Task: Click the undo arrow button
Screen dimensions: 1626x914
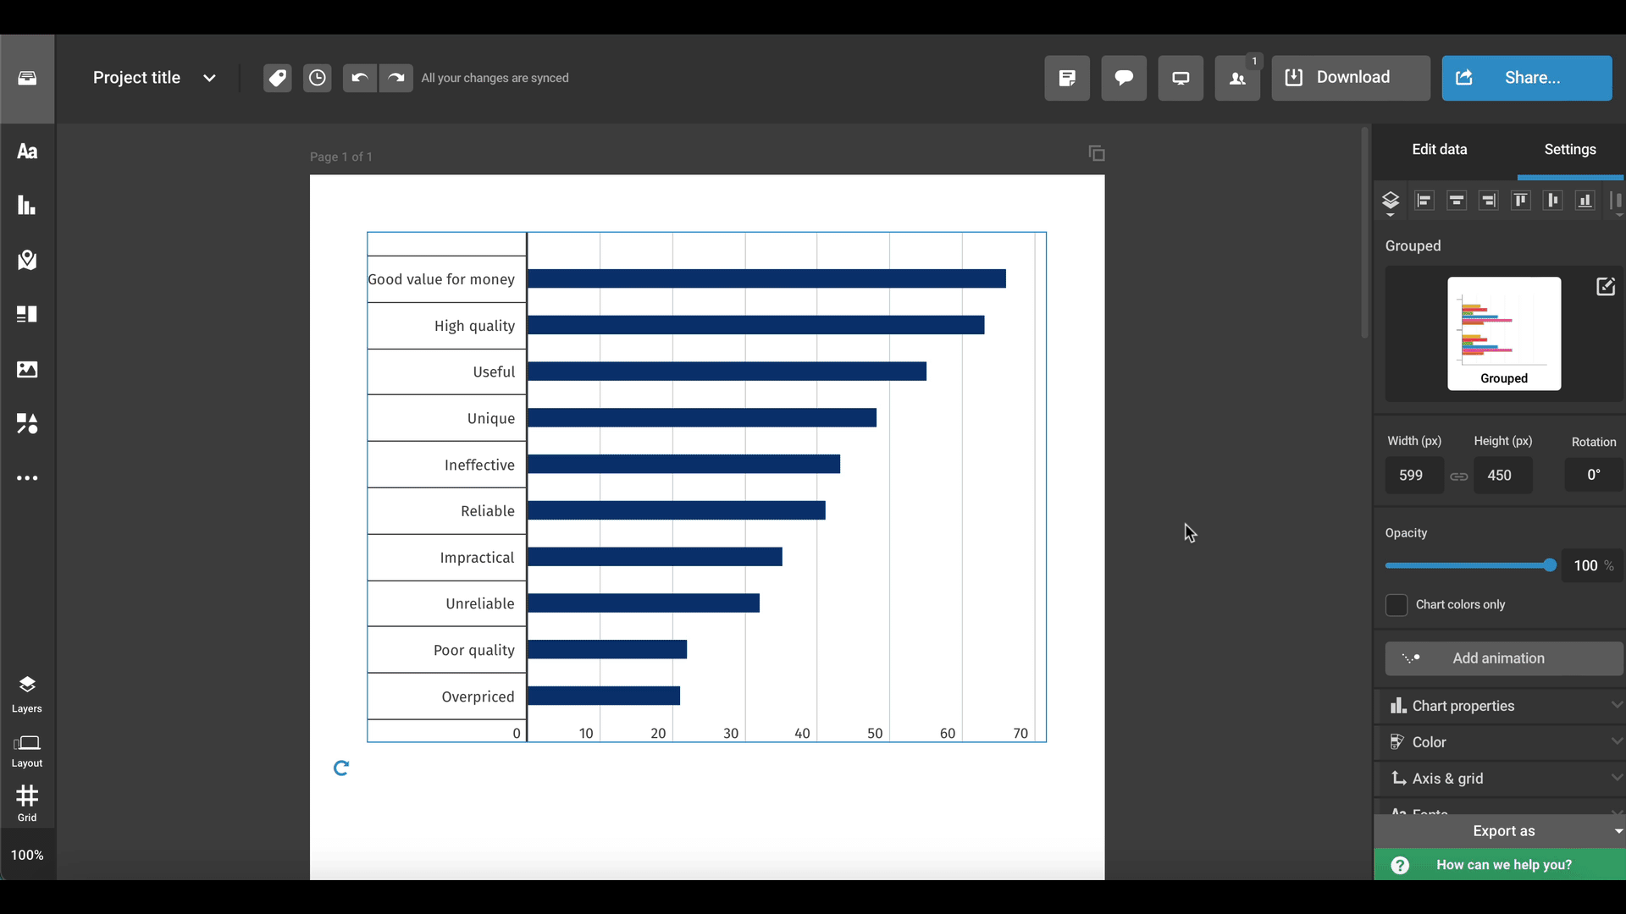Action: pyautogui.click(x=359, y=78)
